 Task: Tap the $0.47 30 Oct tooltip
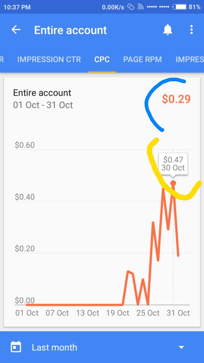tap(173, 164)
